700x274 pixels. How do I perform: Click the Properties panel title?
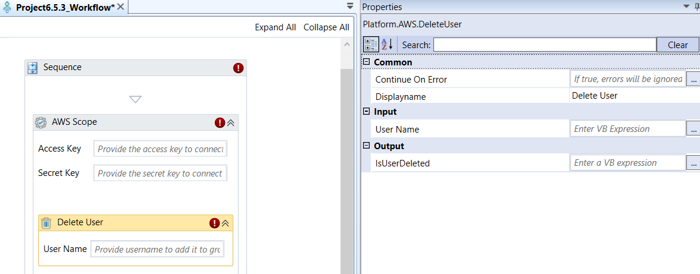(382, 7)
